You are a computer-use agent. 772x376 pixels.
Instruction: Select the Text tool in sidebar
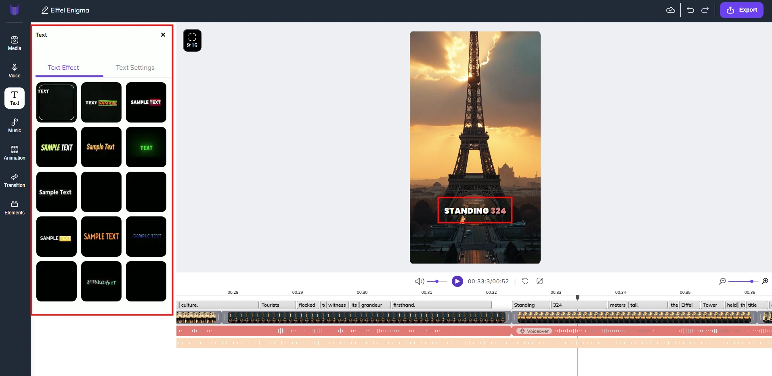click(15, 98)
